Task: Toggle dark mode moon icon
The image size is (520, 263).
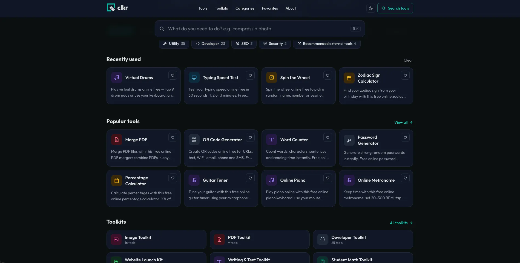Action: 371,8
